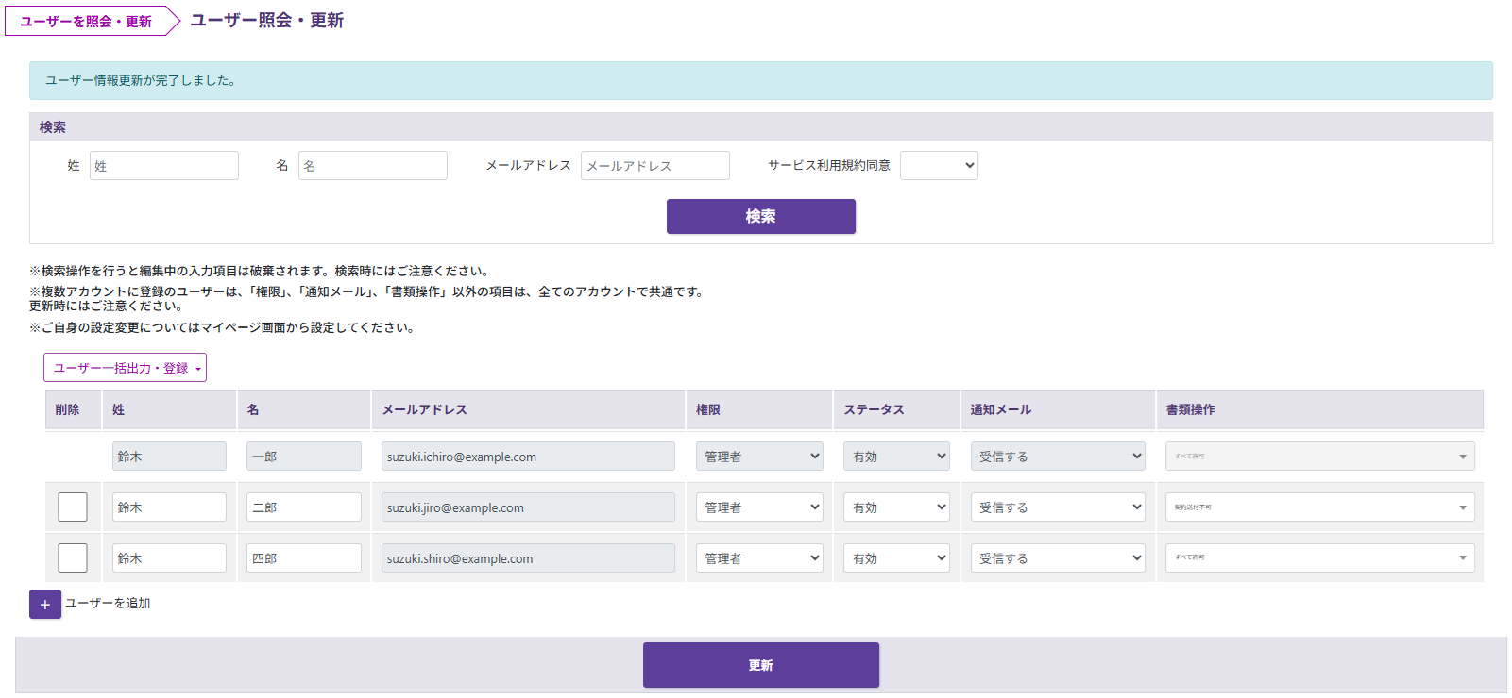Open 書類操作 dropdown for suzuki.ichiro

point(1319,457)
